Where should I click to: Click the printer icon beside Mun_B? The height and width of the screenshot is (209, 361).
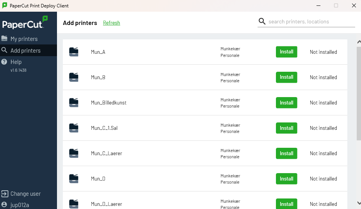coord(74,77)
